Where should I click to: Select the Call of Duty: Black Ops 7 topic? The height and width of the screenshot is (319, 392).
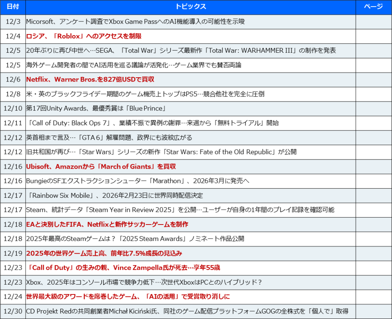pyautogui.click(x=152, y=123)
